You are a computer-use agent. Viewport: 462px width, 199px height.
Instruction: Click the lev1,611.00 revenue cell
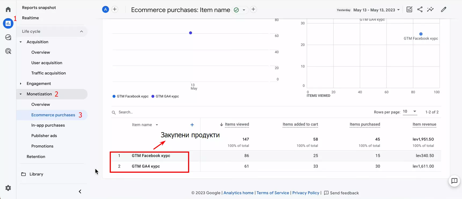(x=423, y=166)
